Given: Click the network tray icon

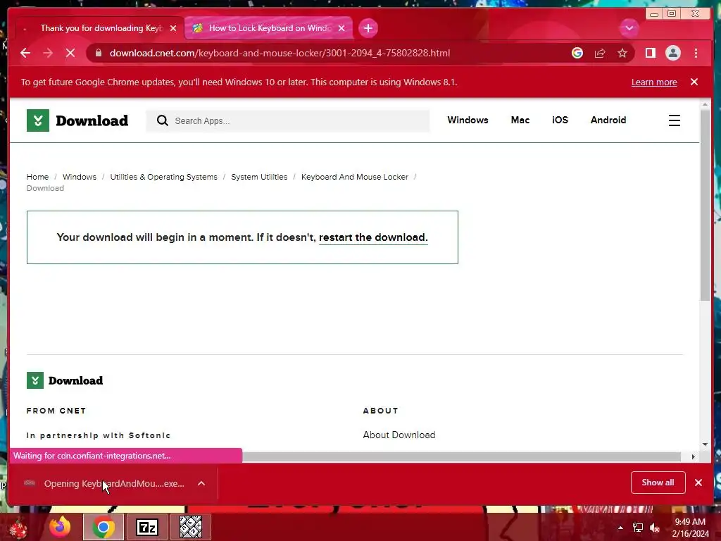Looking at the screenshot, I should (x=638, y=528).
